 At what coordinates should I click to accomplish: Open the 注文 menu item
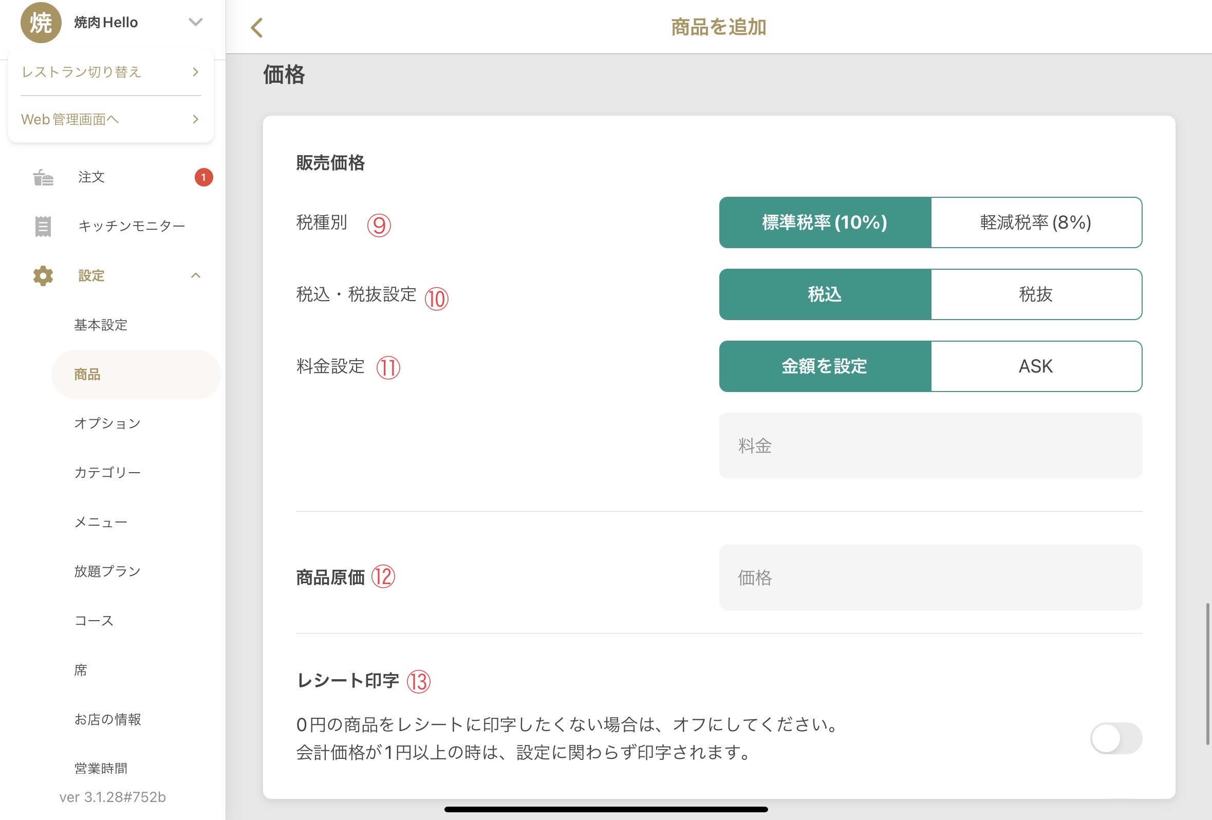pos(92,177)
